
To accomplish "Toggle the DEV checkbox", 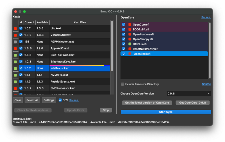I will click(60, 100).
